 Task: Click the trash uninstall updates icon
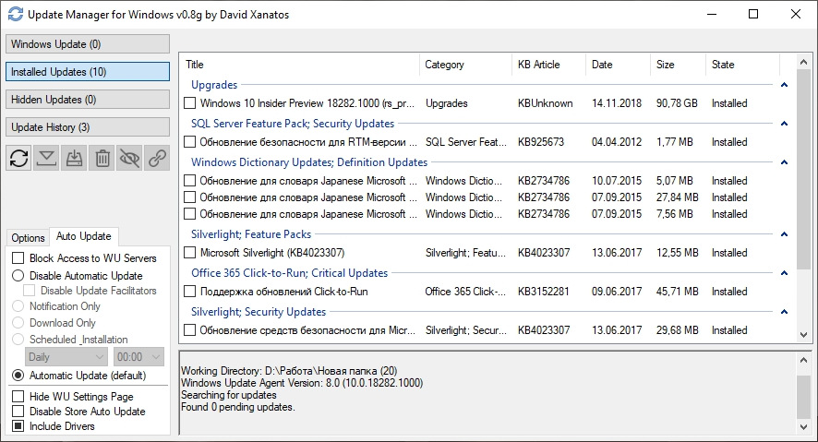[x=102, y=158]
